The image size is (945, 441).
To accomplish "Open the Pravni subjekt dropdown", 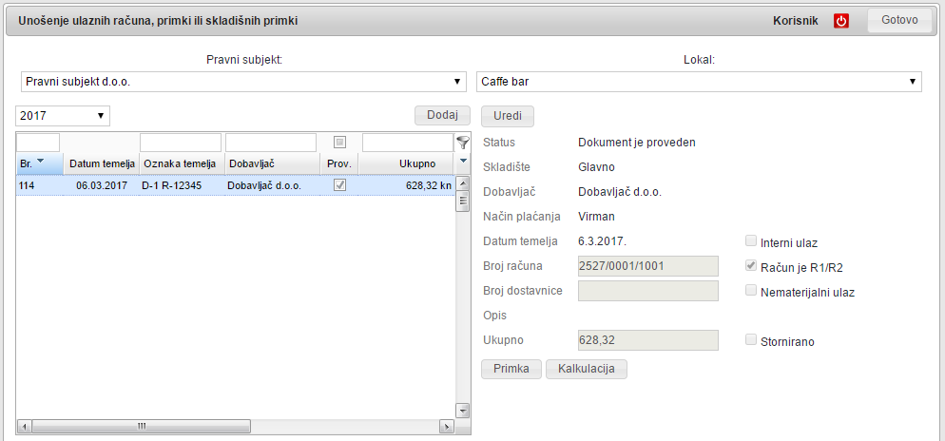I will click(243, 82).
